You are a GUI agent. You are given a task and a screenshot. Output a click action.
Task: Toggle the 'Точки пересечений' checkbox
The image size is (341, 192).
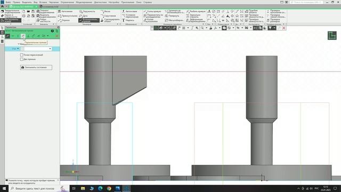click(22, 55)
